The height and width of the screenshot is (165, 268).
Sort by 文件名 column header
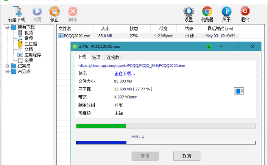[x=75, y=28]
